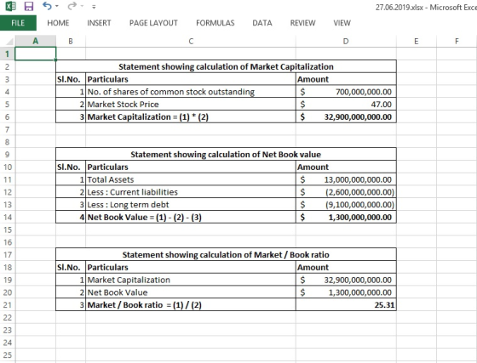Viewport: 477px width, 363px height.
Task: Click the Select All corner triangle
Action: [9, 42]
